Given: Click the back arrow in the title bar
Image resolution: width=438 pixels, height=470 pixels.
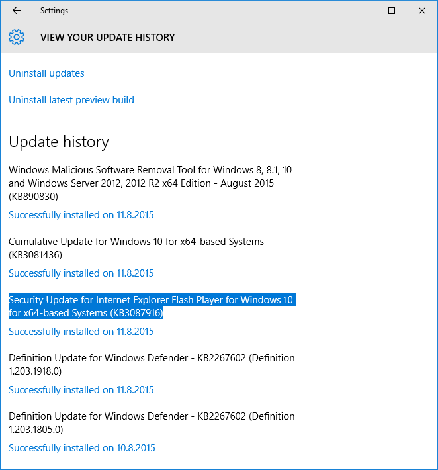Looking at the screenshot, I should click(x=16, y=11).
